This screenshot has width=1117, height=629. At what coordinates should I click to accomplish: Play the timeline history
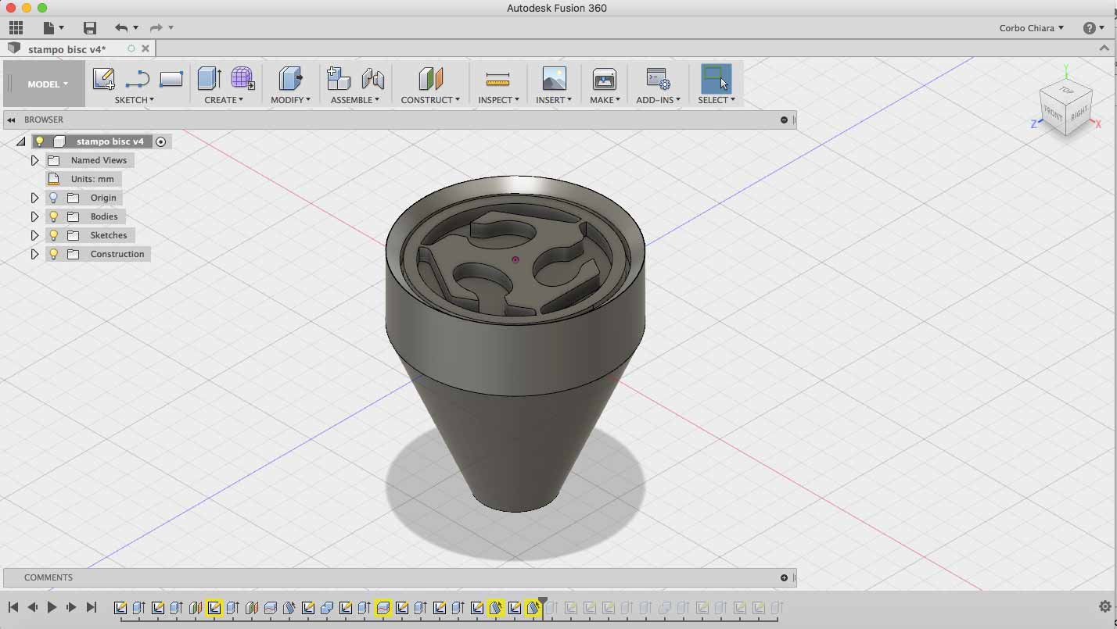click(x=52, y=607)
